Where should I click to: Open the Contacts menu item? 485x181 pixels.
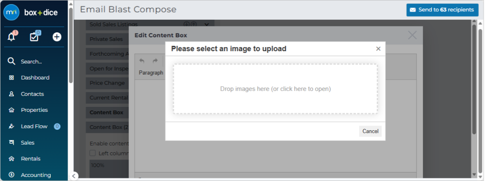click(32, 94)
